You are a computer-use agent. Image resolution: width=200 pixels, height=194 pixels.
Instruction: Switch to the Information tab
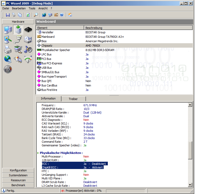(x=48, y=98)
